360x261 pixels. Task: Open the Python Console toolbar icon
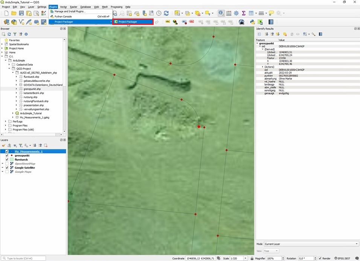pos(252,22)
